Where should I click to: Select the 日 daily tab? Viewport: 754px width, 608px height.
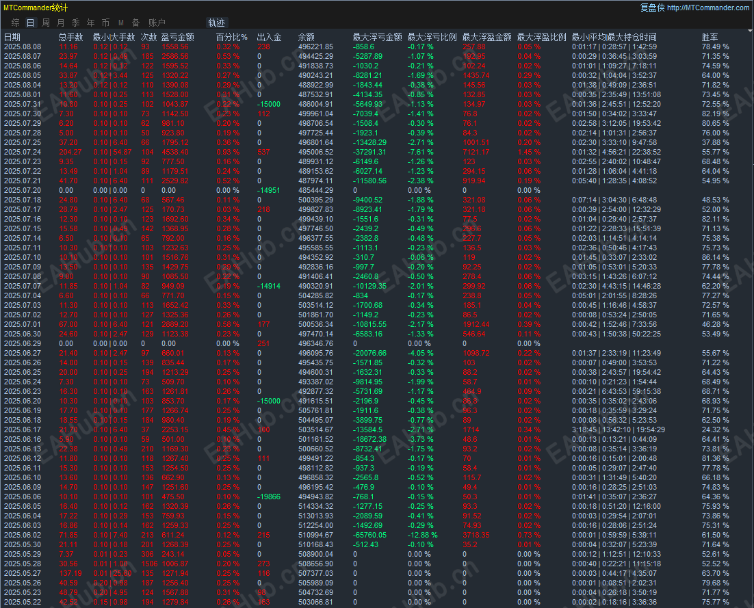point(30,23)
